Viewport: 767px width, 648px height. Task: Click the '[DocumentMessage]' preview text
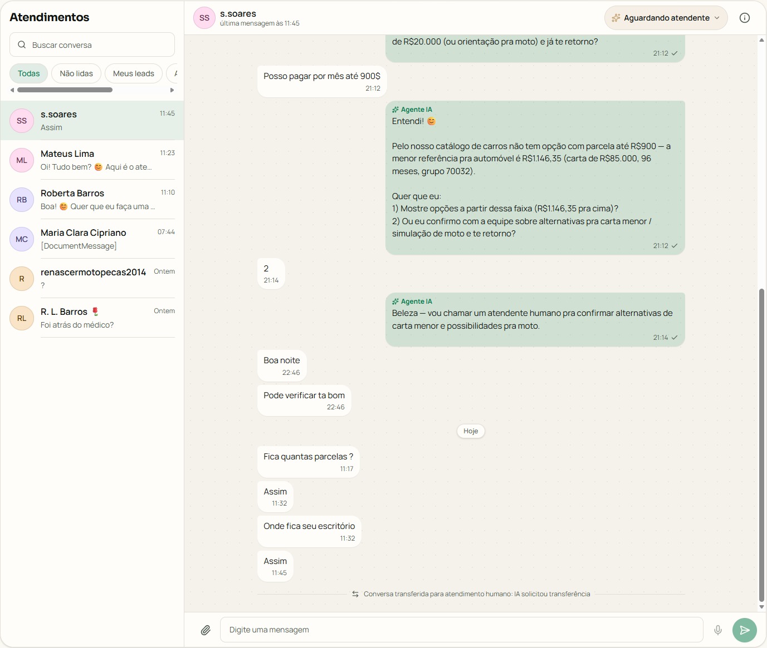click(79, 246)
